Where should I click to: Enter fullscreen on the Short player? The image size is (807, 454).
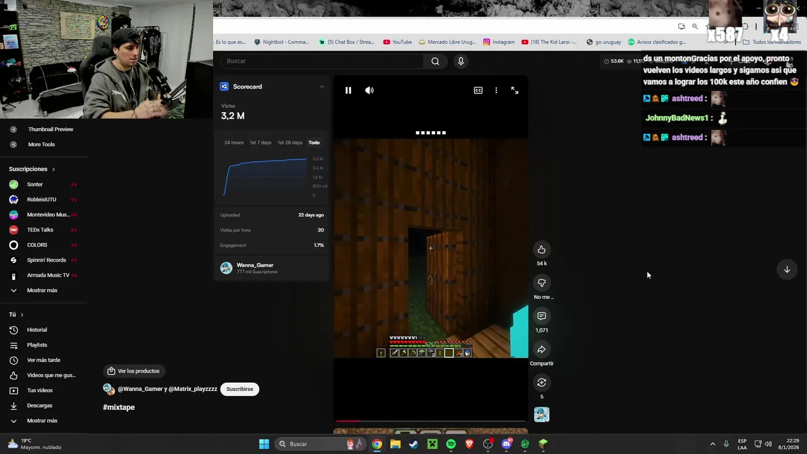click(x=514, y=90)
